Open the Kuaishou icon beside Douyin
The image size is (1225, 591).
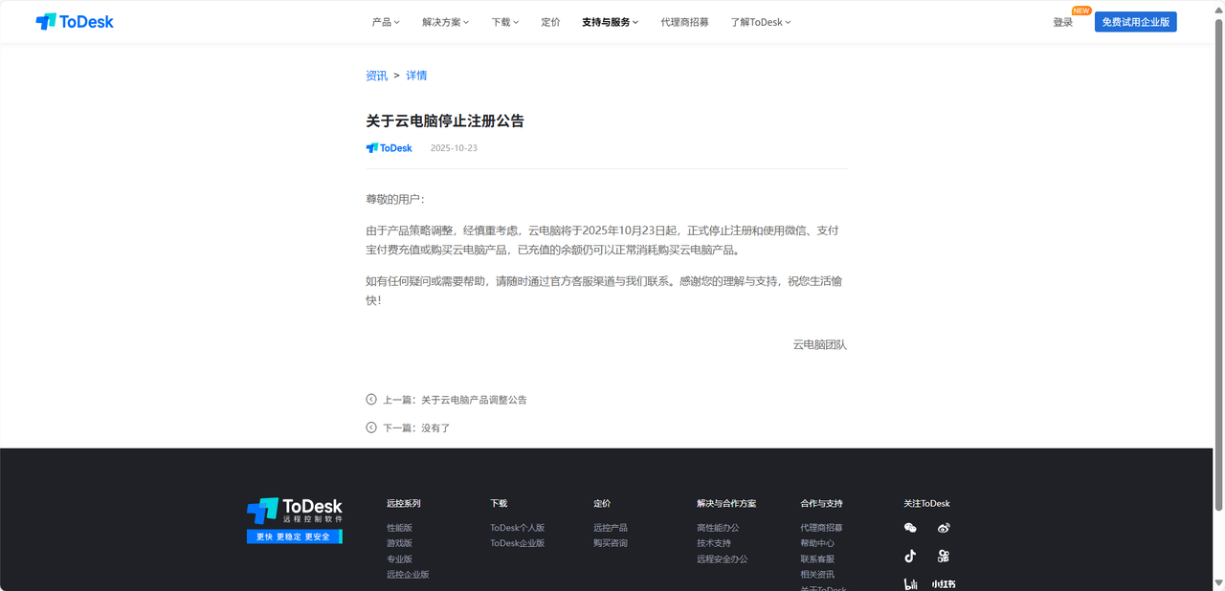point(944,556)
